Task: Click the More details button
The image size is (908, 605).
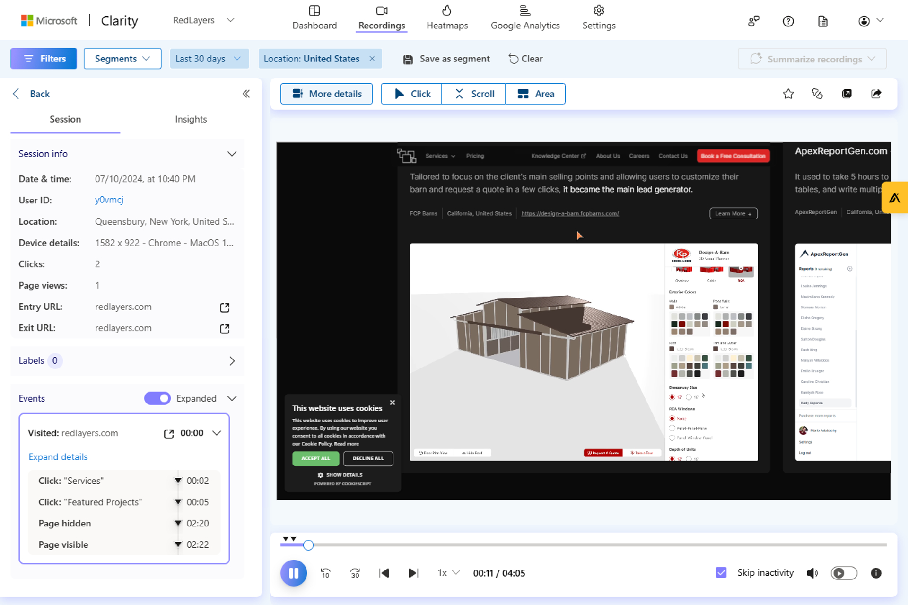Action: [326, 94]
